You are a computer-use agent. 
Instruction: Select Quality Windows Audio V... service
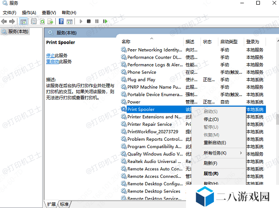click(155, 154)
